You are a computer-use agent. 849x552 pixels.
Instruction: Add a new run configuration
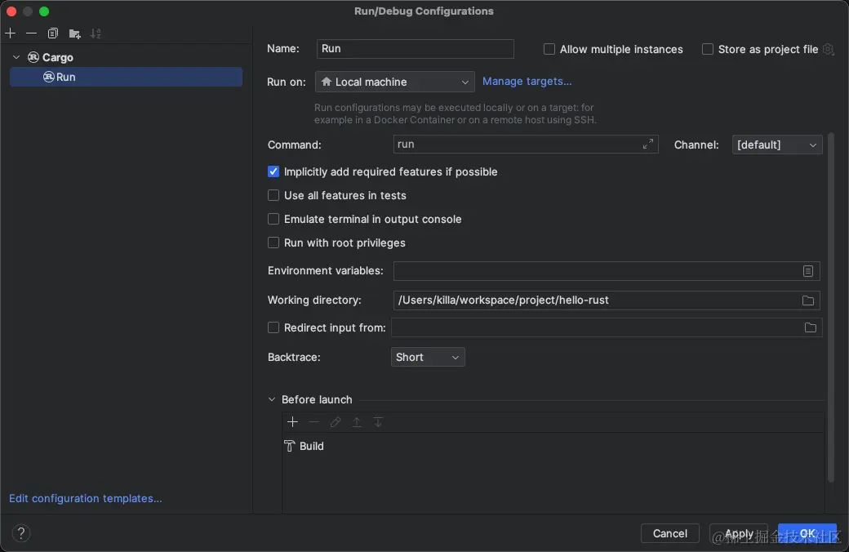[x=11, y=33]
